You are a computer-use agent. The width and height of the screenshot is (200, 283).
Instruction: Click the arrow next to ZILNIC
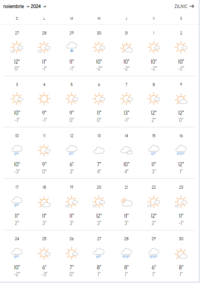[192, 6]
